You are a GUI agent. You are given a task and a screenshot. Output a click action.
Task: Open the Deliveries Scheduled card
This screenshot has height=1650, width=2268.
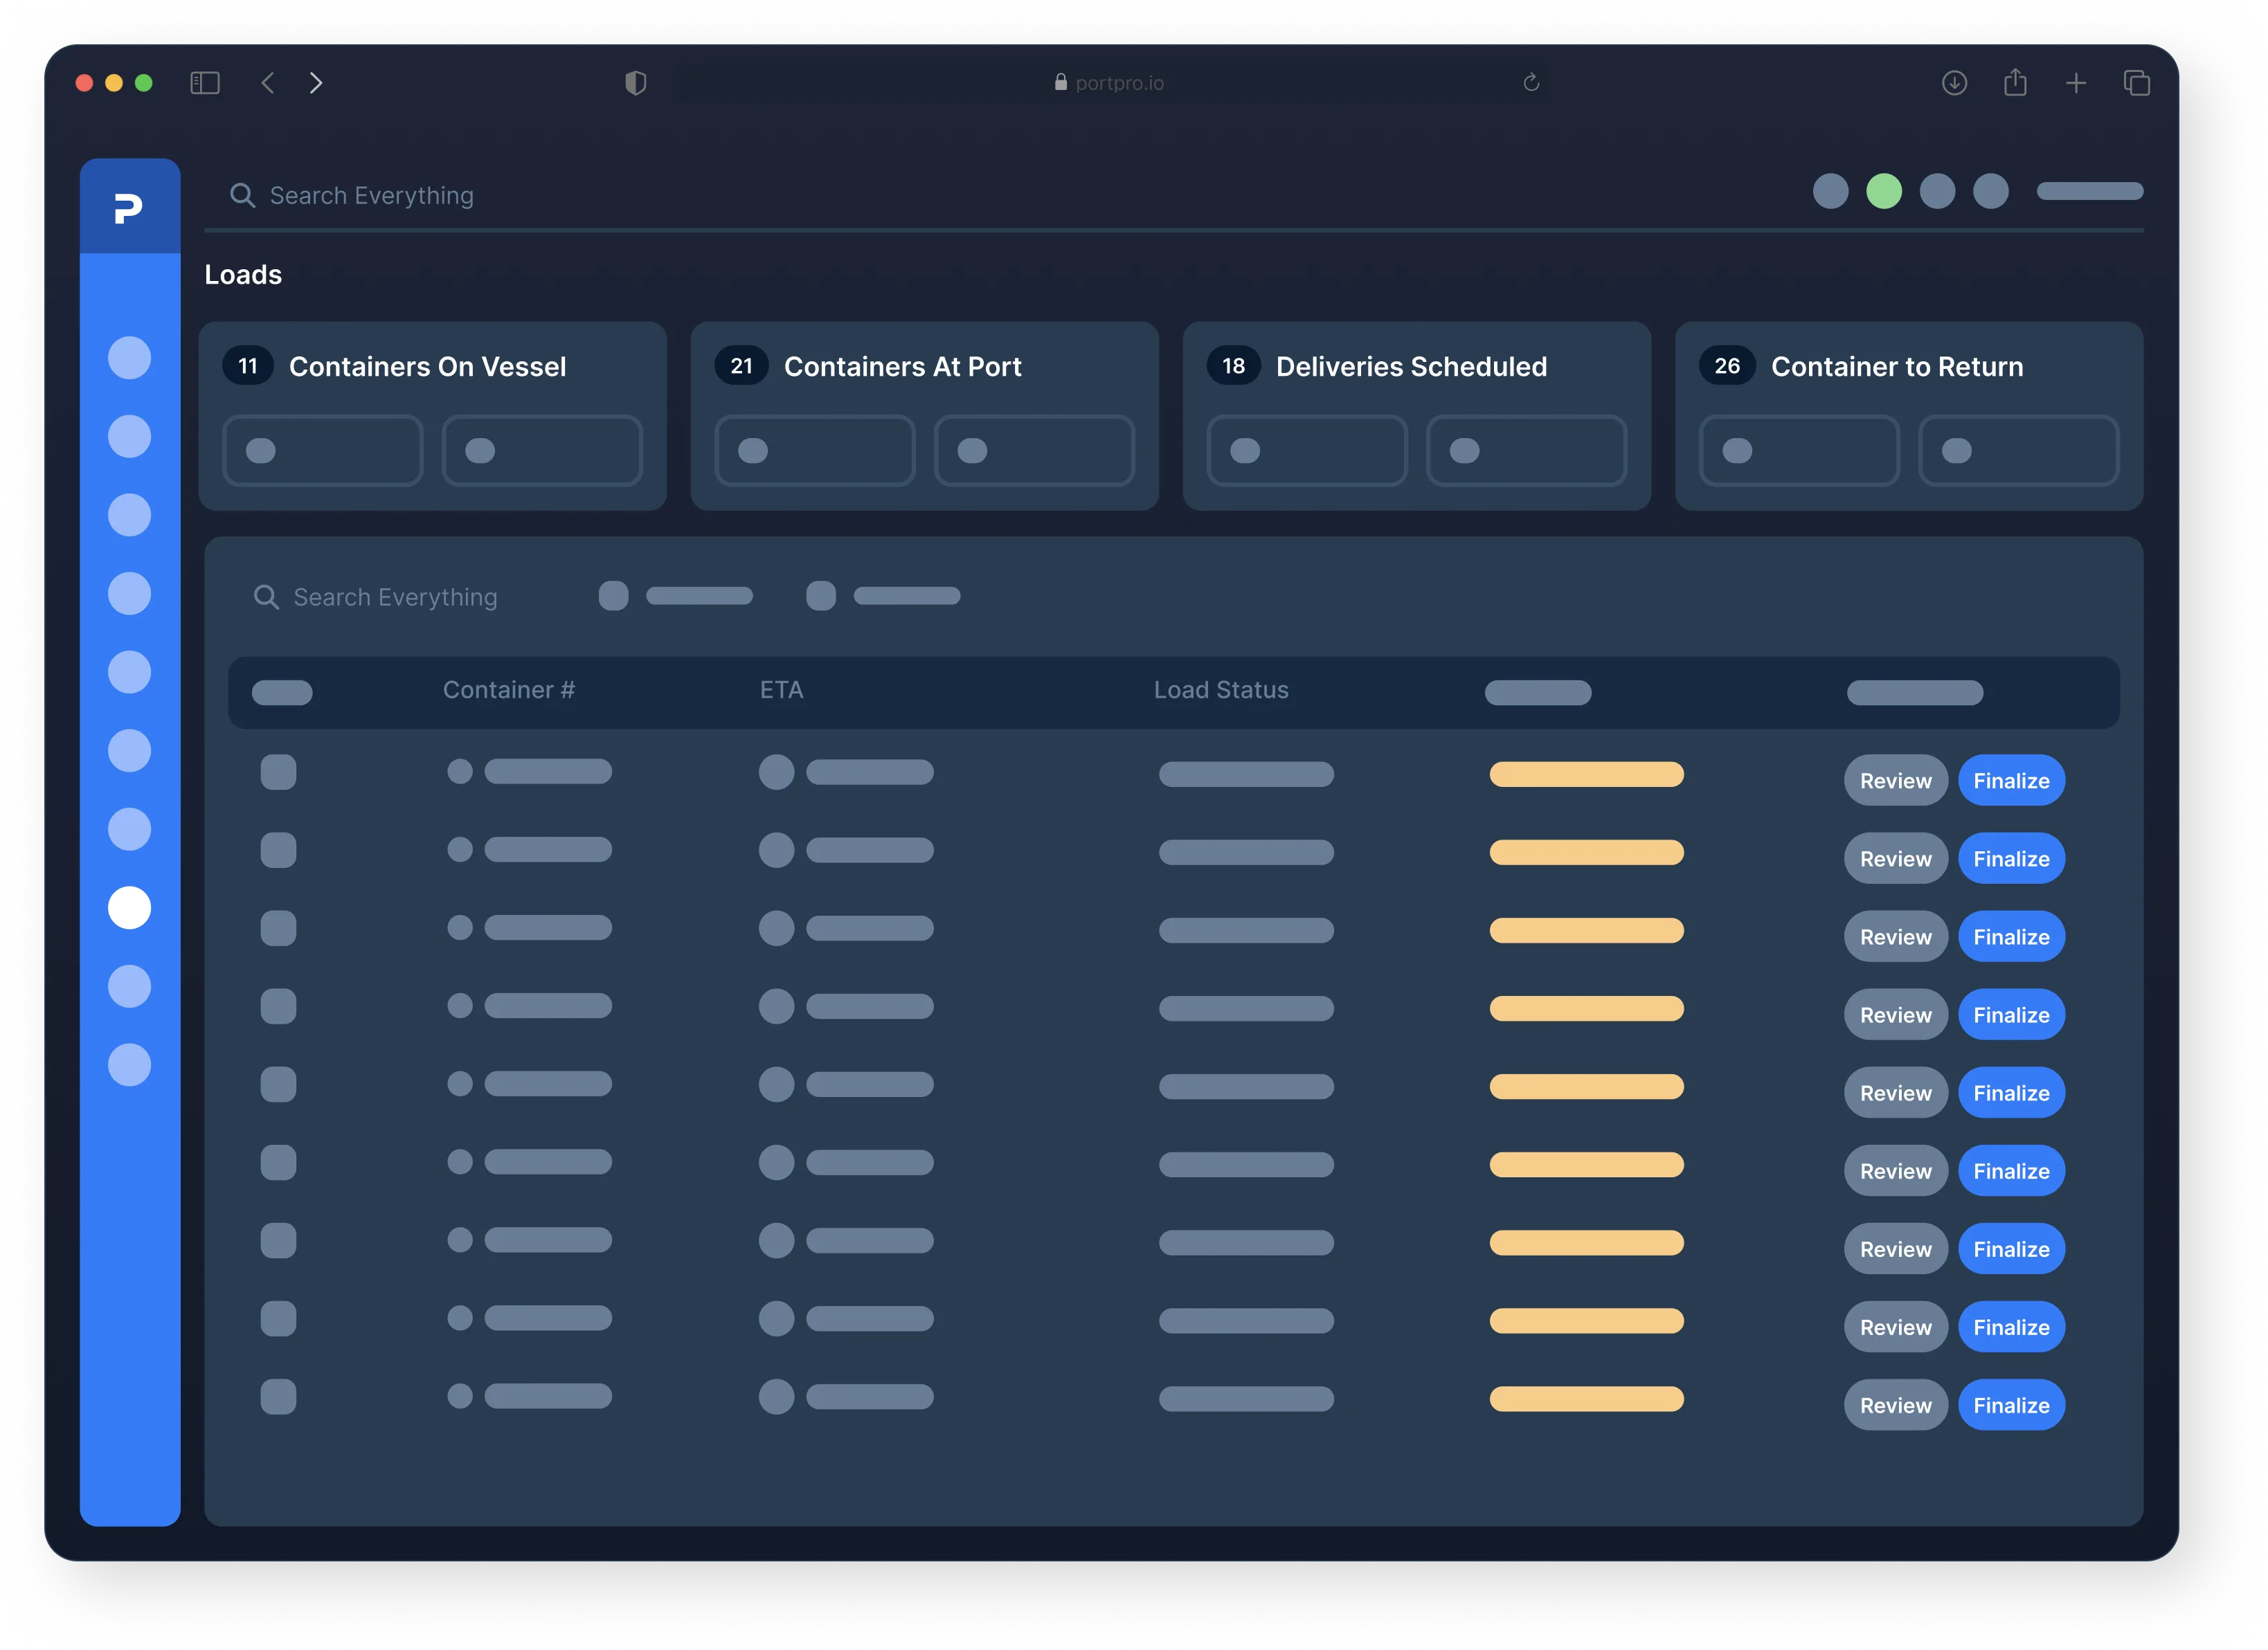(1411, 367)
